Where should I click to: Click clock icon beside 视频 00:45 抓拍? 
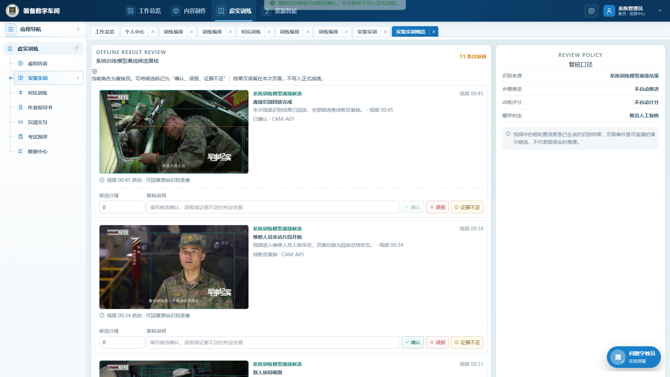point(102,180)
